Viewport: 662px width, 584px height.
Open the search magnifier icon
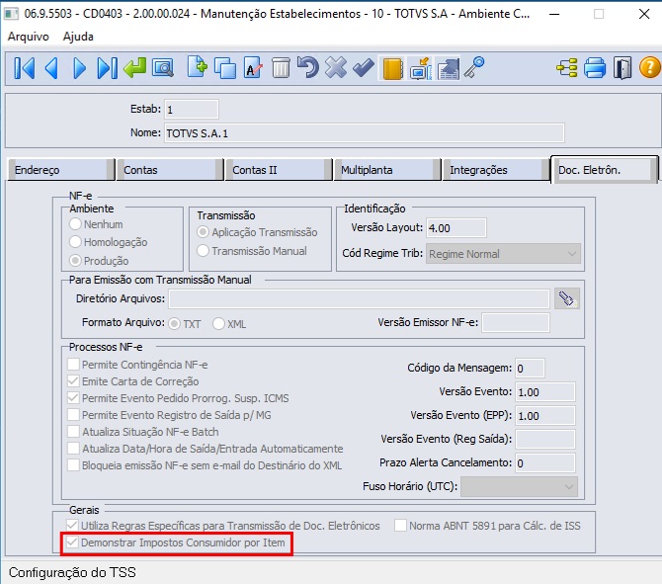(x=163, y=68)
